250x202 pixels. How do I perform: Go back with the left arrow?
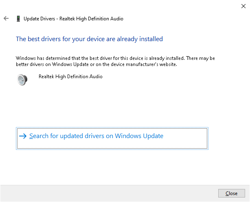click(6, 18)
